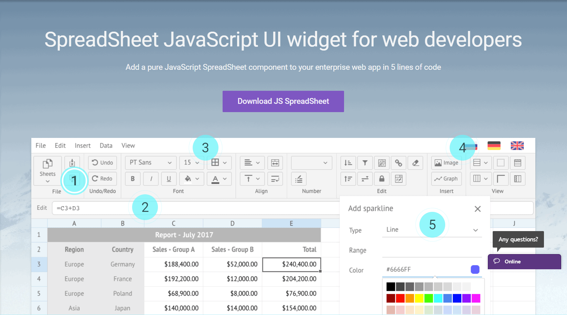Open the Insert menu
Image resolution: width=567 pixels, height=315 pixels.
pos(83,146)
